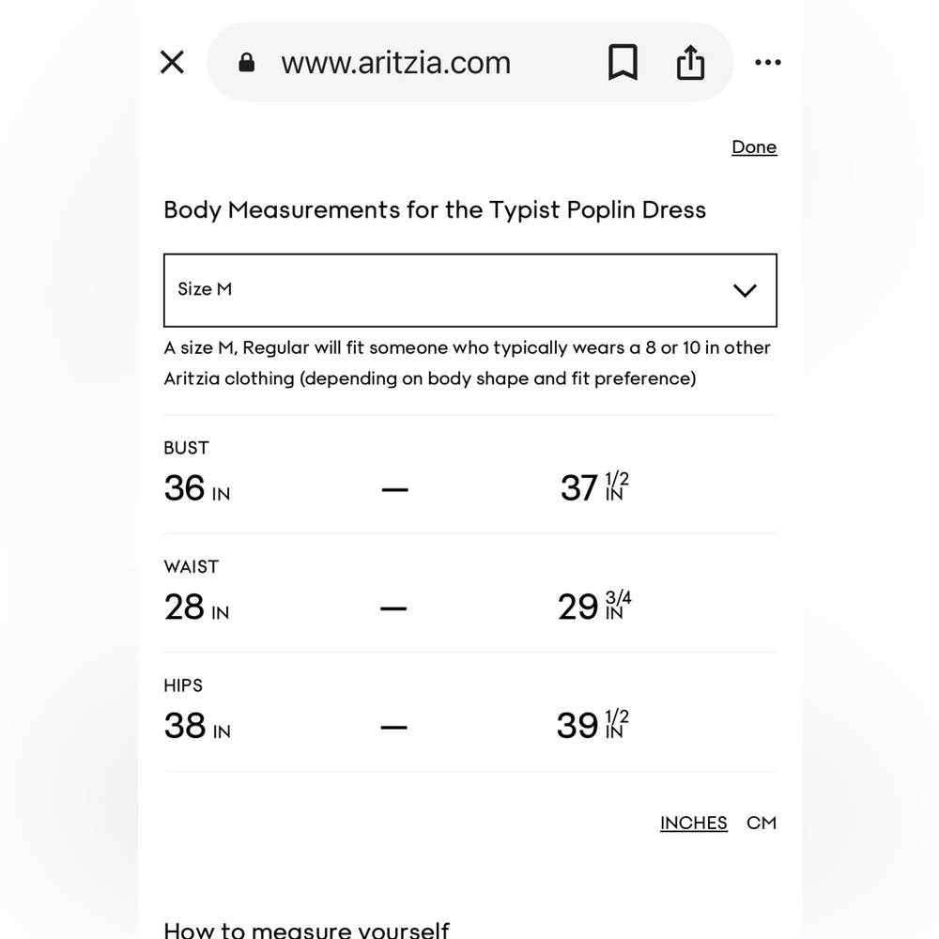
Task: Select INCHES as measurement unit
Action: [694, 823]
